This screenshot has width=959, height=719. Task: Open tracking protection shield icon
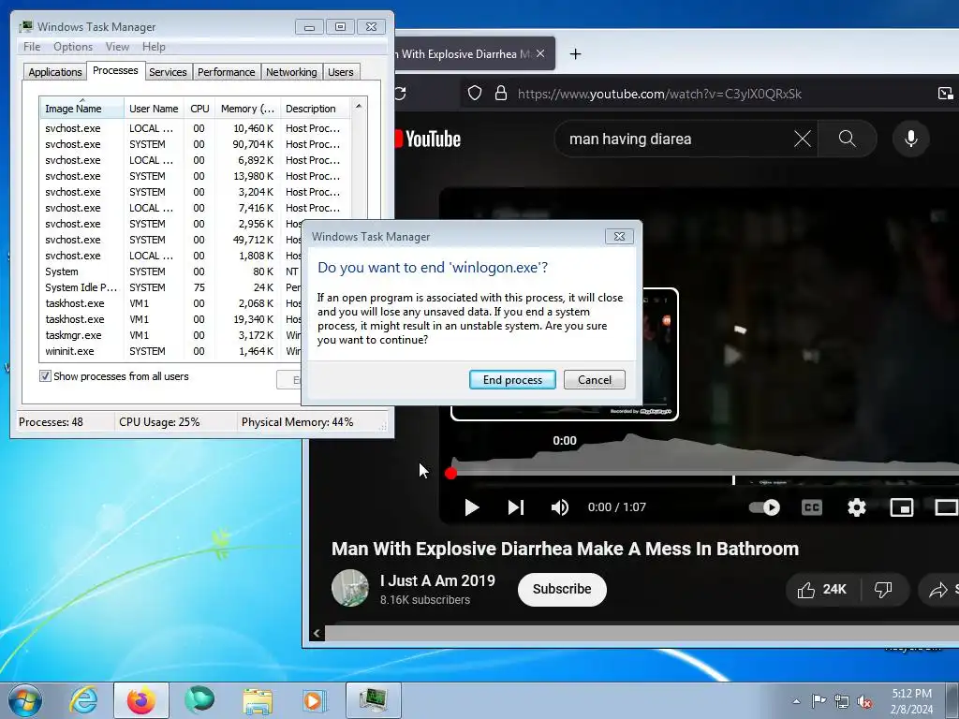pyautogui.click(x=475, y=93)
